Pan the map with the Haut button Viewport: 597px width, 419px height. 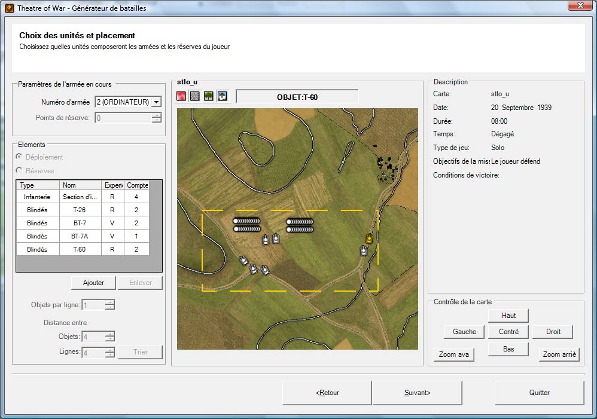point(508,316)
